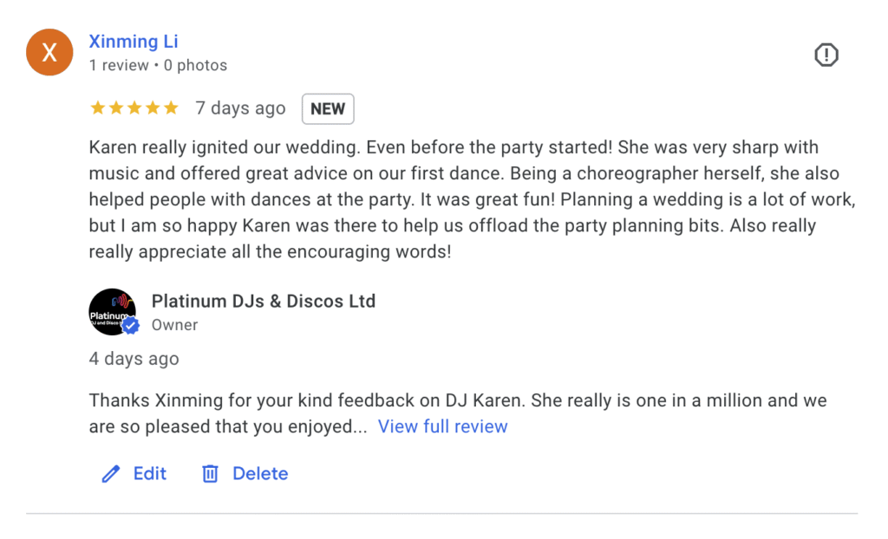Click the fifth gold star of the rating
The height and width of the screenshot is (539, 888).
point(171,108)
